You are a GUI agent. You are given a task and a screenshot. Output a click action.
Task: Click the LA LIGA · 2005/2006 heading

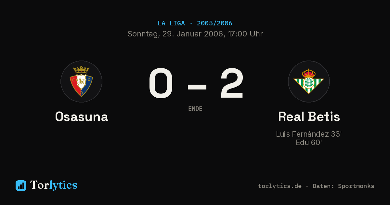[x=195, y=23]
